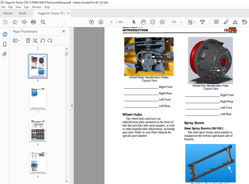Image resolution: width=249 pixels, height=184 pixels.
Task: Click the Wheel Hubs heading text
Action: (x=132, y=115)
